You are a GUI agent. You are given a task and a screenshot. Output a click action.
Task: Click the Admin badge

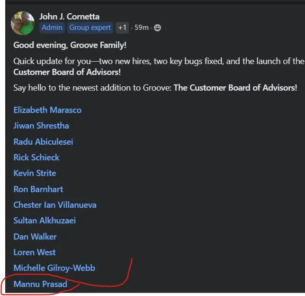pos(52,28)
